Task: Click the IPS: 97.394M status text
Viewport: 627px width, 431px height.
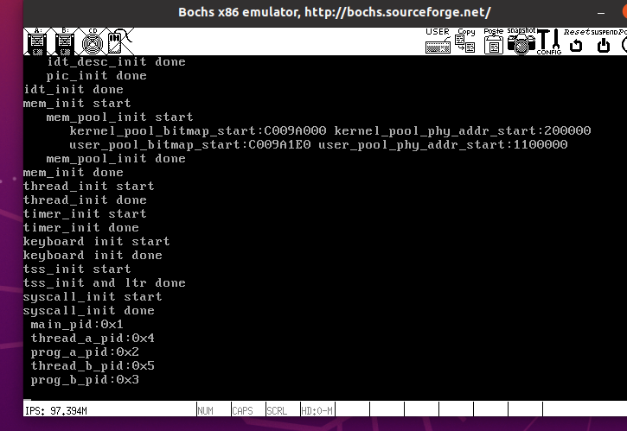Action: coord(56,410)
